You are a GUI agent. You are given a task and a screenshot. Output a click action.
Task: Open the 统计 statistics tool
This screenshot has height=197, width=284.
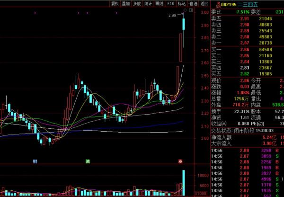(x=148, y=3)
